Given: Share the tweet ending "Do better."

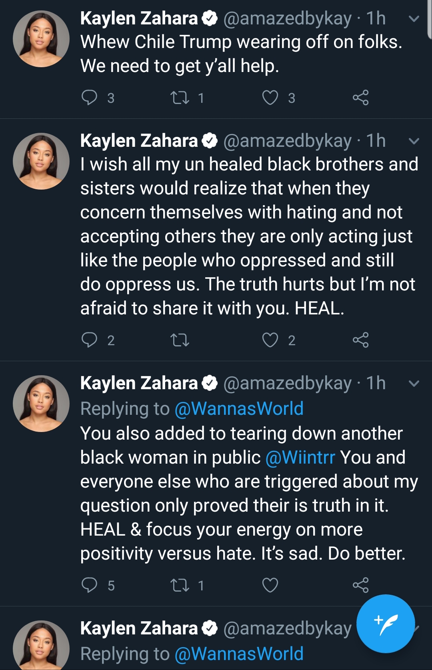Looking at the screenshot, I should (360, 585).
